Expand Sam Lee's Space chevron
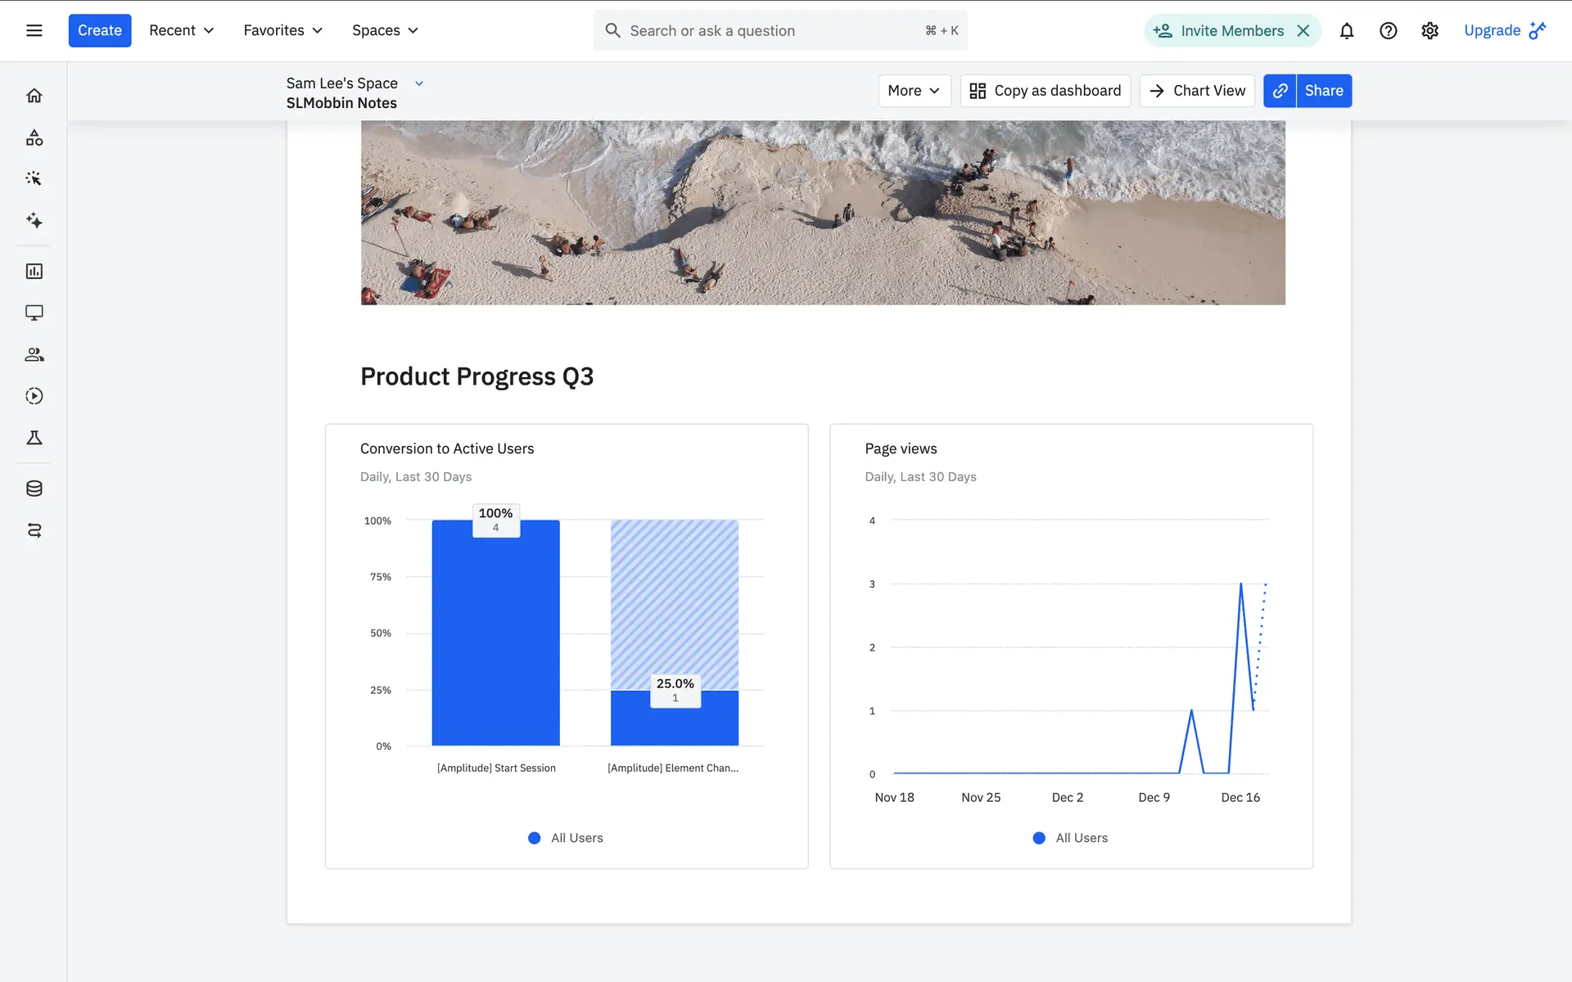 tap(419, 83)
